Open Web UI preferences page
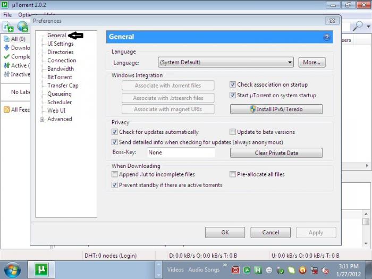Image resolution: width=372 pixels, height=279 pixels. pyautogui.click(x=56, y=111)
